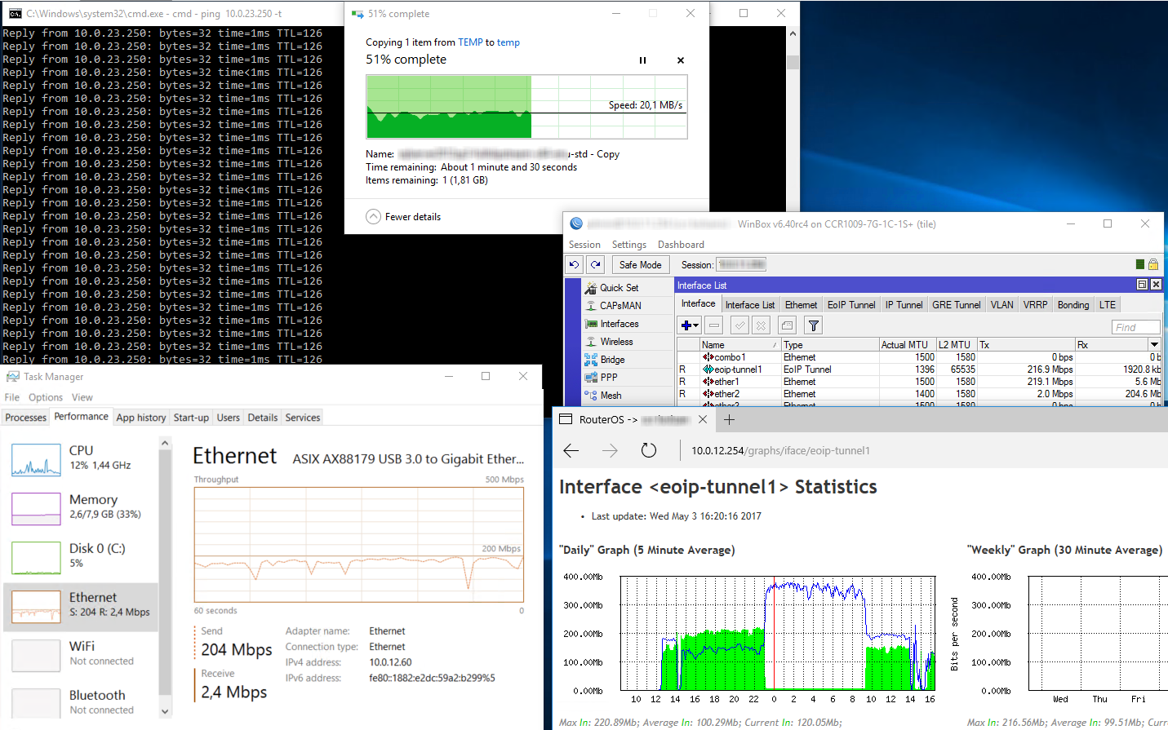Click the browser address bar URL
Image resolution: width=1168 pixels, height=730 pixels.
(780, 450)
